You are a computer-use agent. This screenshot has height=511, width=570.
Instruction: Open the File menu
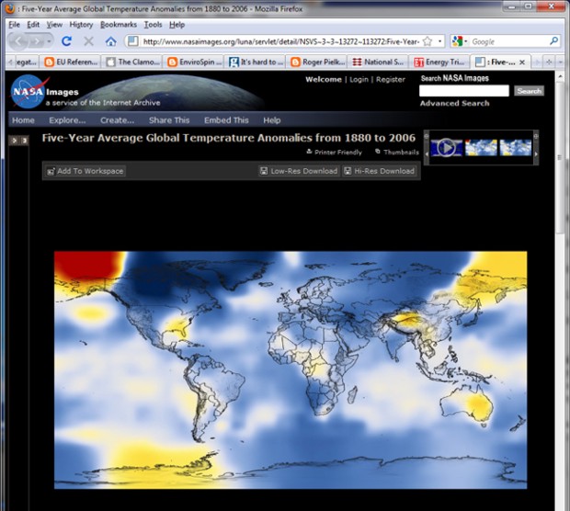coord(14,24)
